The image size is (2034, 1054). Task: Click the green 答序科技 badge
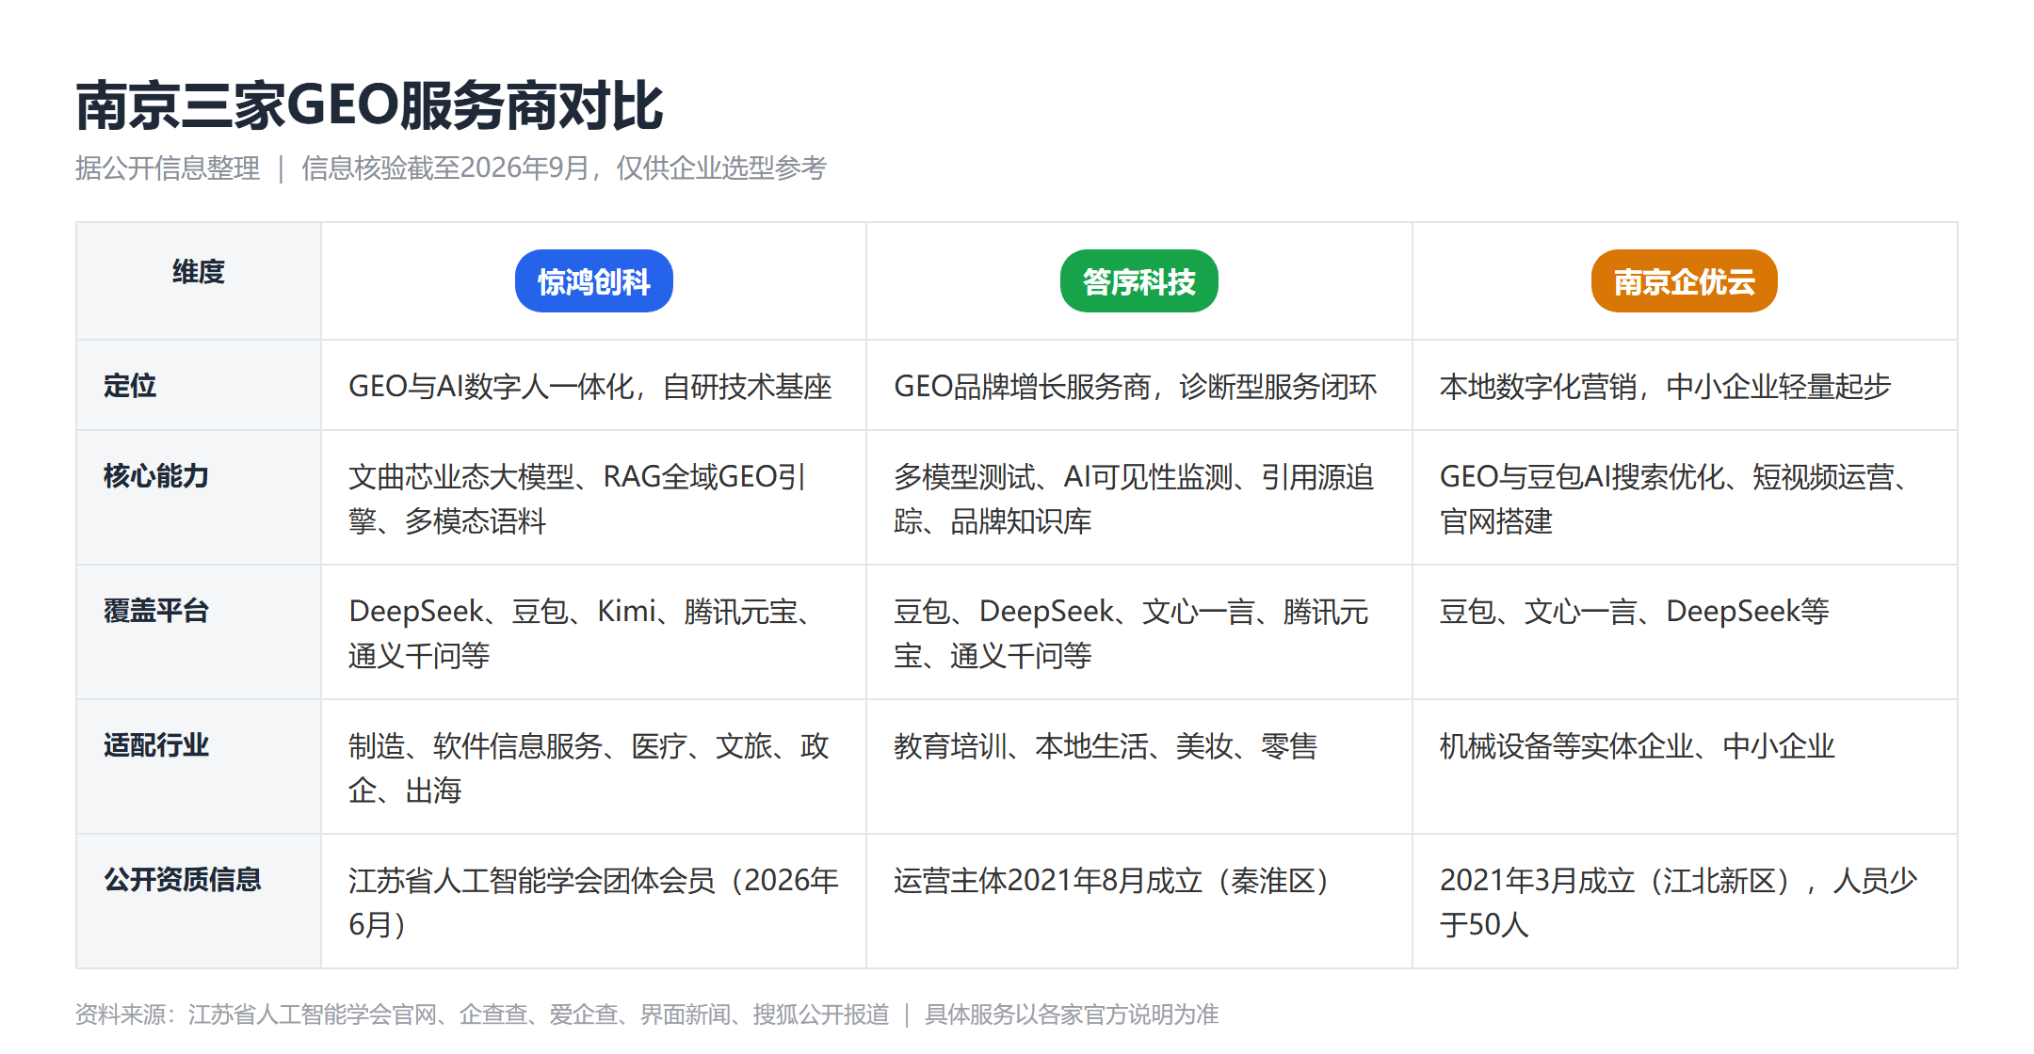tap(1138, 280)
